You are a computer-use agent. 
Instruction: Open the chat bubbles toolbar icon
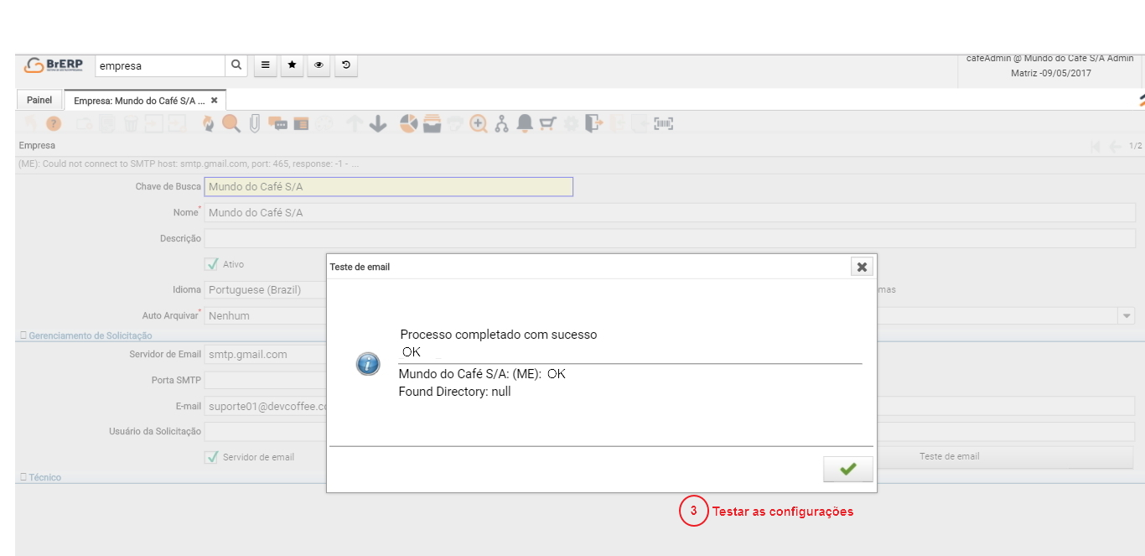[277, 124]
